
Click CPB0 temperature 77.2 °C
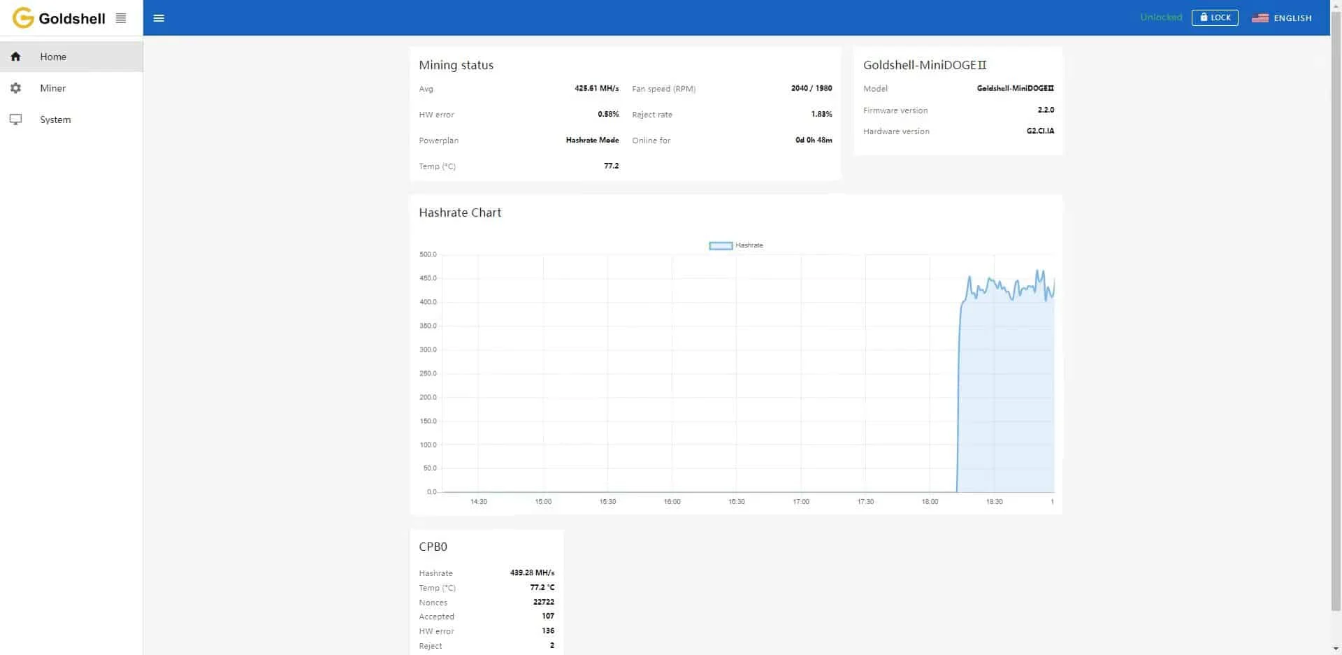click(x=542, y=587)
